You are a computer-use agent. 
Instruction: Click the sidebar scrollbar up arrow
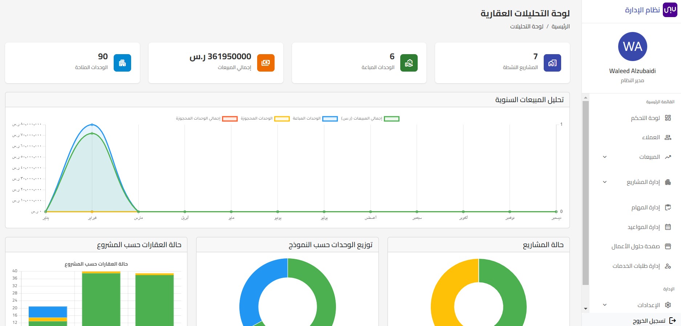tap(585, 97)
